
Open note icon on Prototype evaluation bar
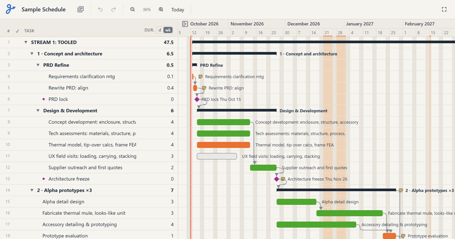click(403, 236)
